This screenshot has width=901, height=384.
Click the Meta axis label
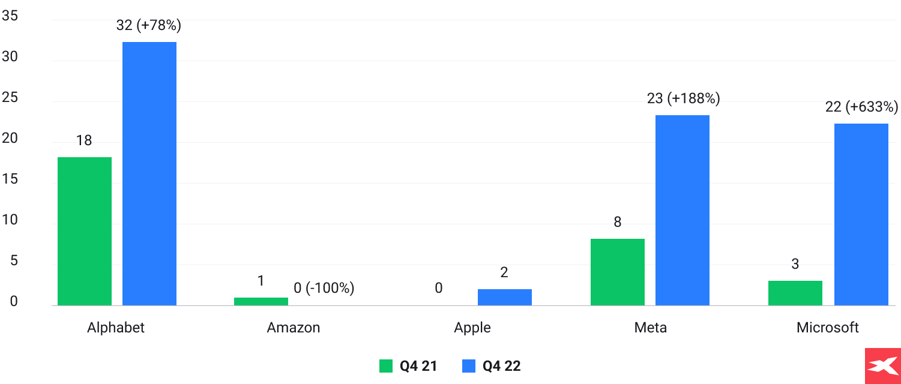[x=651, y=328]
